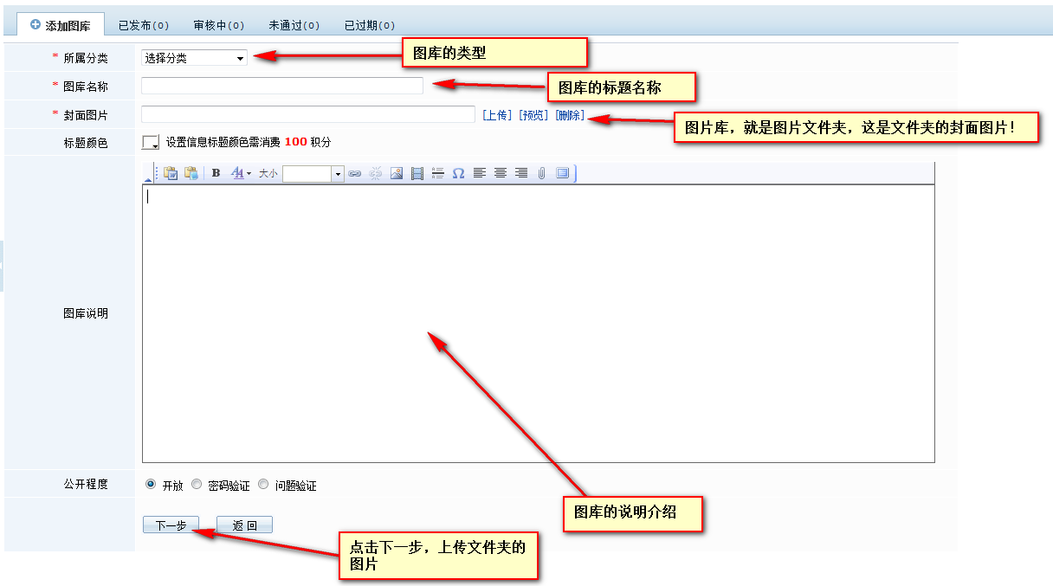
Task: Expand the font size 大小 dropdown
Action: click(x=338, y=174)
